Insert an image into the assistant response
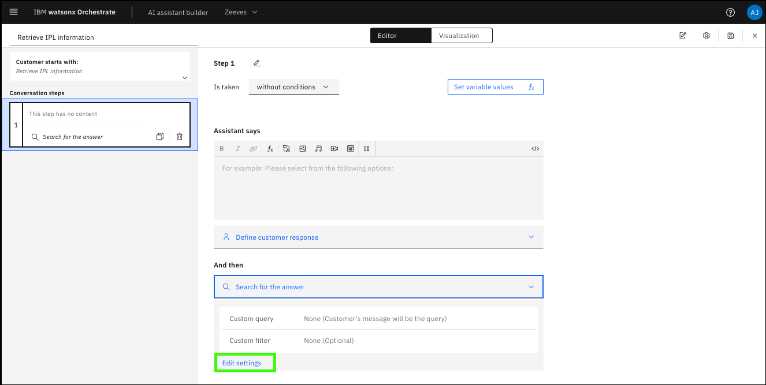 click(302, 149)
